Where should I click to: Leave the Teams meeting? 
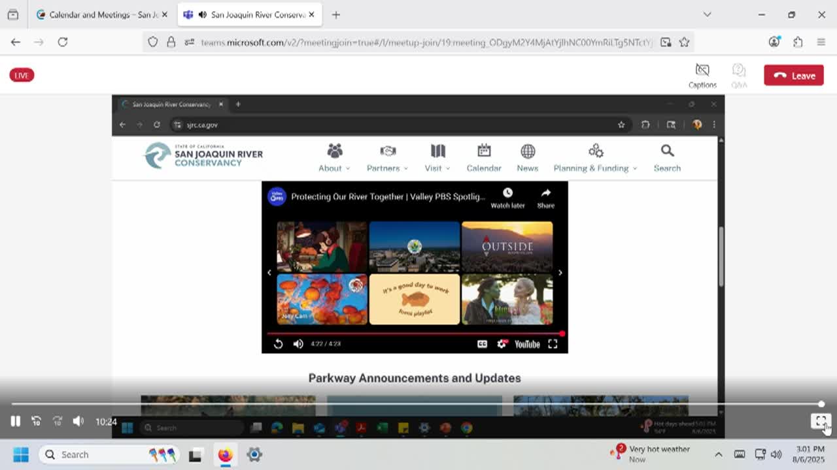click(794, 76)
